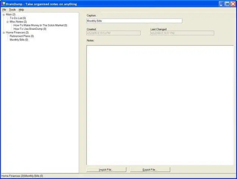Select the Misc Notes (2) item

pyautogui.click(x=18, y=22)
